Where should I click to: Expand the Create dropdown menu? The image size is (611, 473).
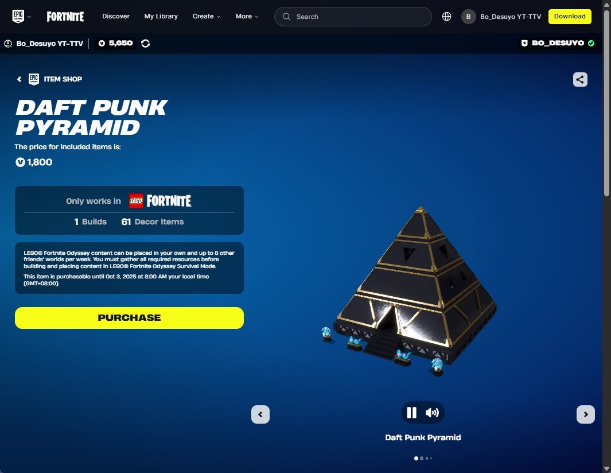(207, 17)
